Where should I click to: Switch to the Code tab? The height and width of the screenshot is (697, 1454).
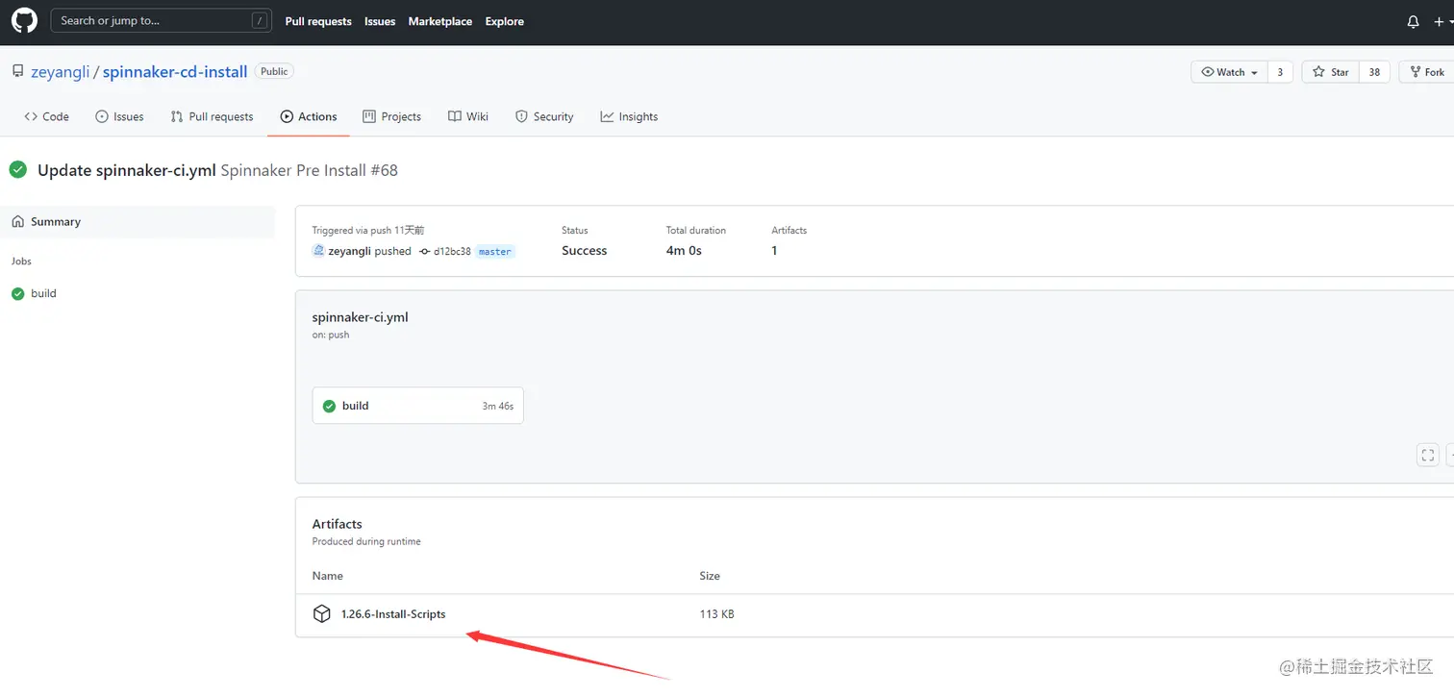(47, 116)
